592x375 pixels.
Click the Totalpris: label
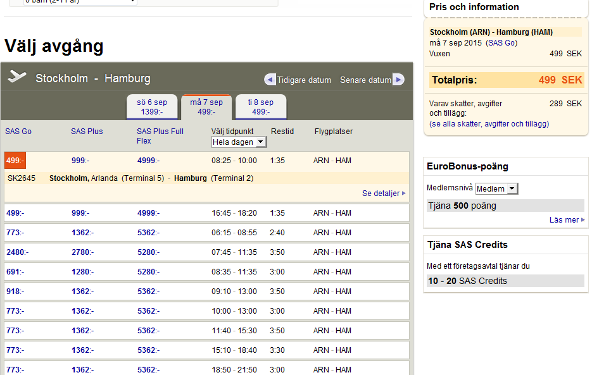[x=455, y=80]
